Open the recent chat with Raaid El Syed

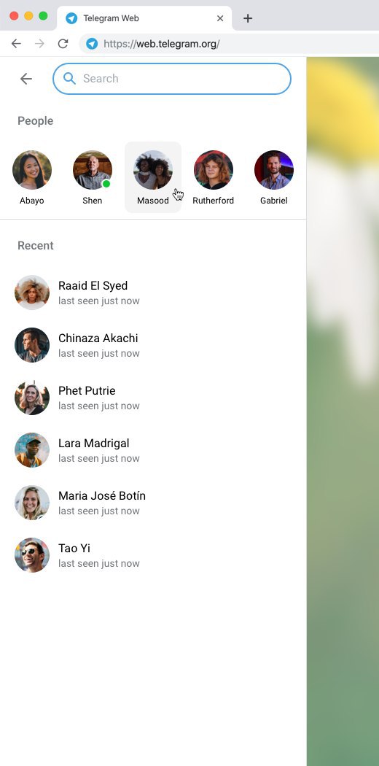pos(153,293)
